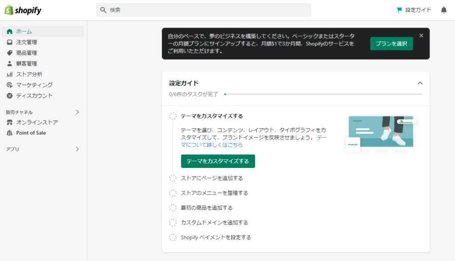Click the 検索 search field

[x=204, y=9]
